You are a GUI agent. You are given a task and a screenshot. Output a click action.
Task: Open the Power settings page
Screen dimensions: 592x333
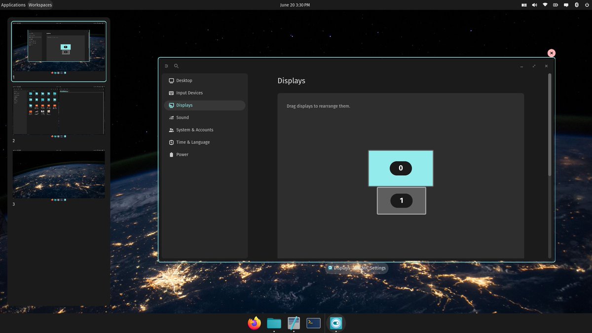204,154
